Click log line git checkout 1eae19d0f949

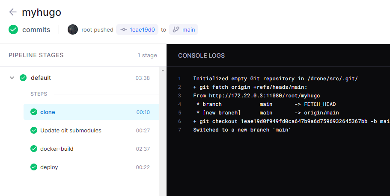[x=291, y=121]
